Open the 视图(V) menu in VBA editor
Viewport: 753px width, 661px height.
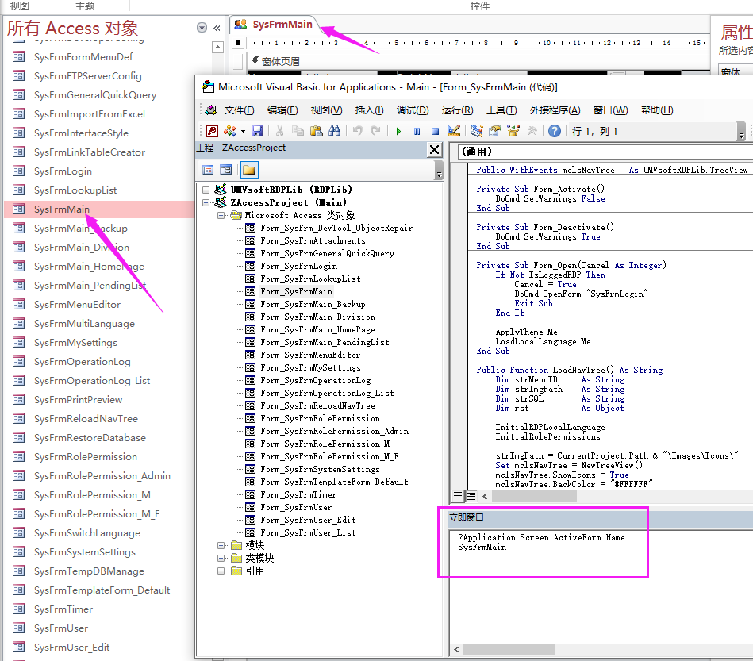tap(327, 110)
